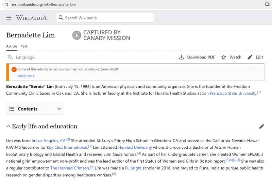Image resolution: width=272 pixels, height=180 pixels.
Task: Open citation reference [2]
Action: [68, 140]
